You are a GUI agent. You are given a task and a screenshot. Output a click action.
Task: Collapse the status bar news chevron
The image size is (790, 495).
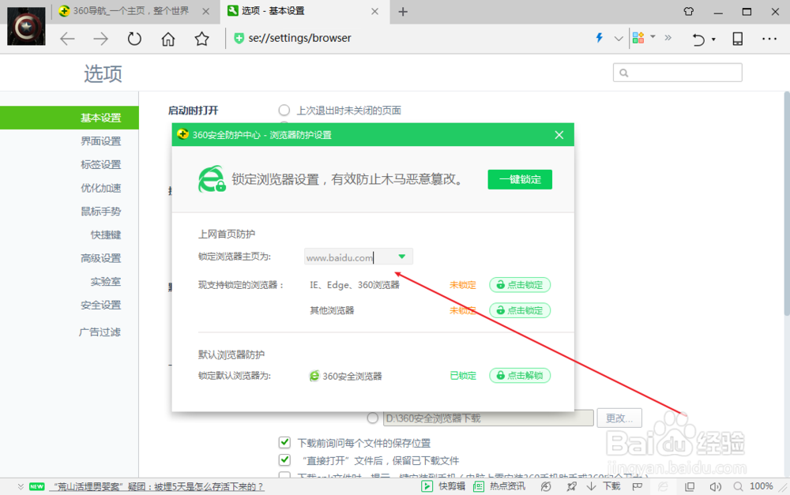click(21, 486)
